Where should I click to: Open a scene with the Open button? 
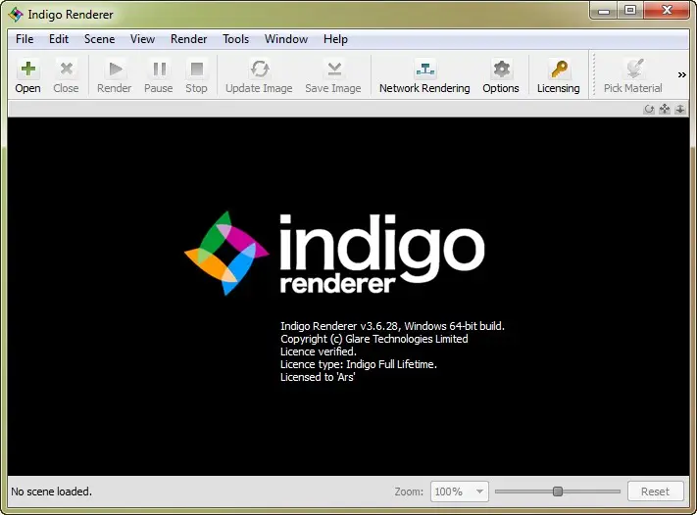pos(27,76)
